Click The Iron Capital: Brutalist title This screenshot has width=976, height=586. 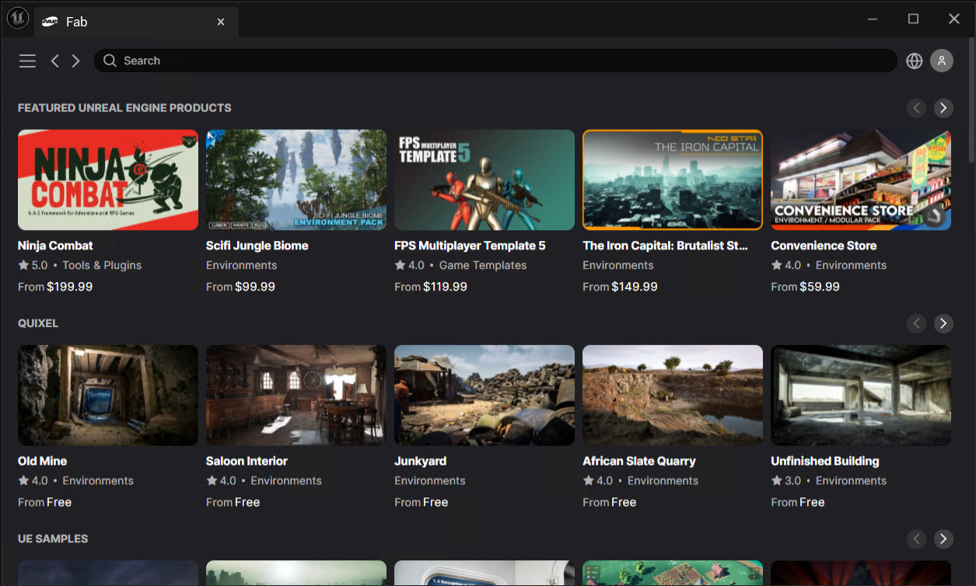coord(666,246)
